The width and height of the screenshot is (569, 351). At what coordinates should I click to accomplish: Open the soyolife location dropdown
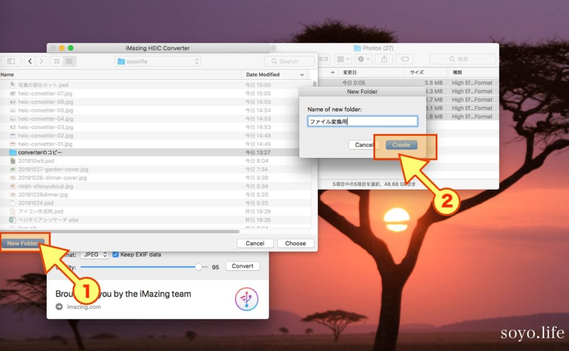click(x=158, y=61)
